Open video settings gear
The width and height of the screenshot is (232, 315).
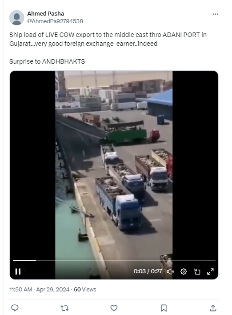pos(184,271)
